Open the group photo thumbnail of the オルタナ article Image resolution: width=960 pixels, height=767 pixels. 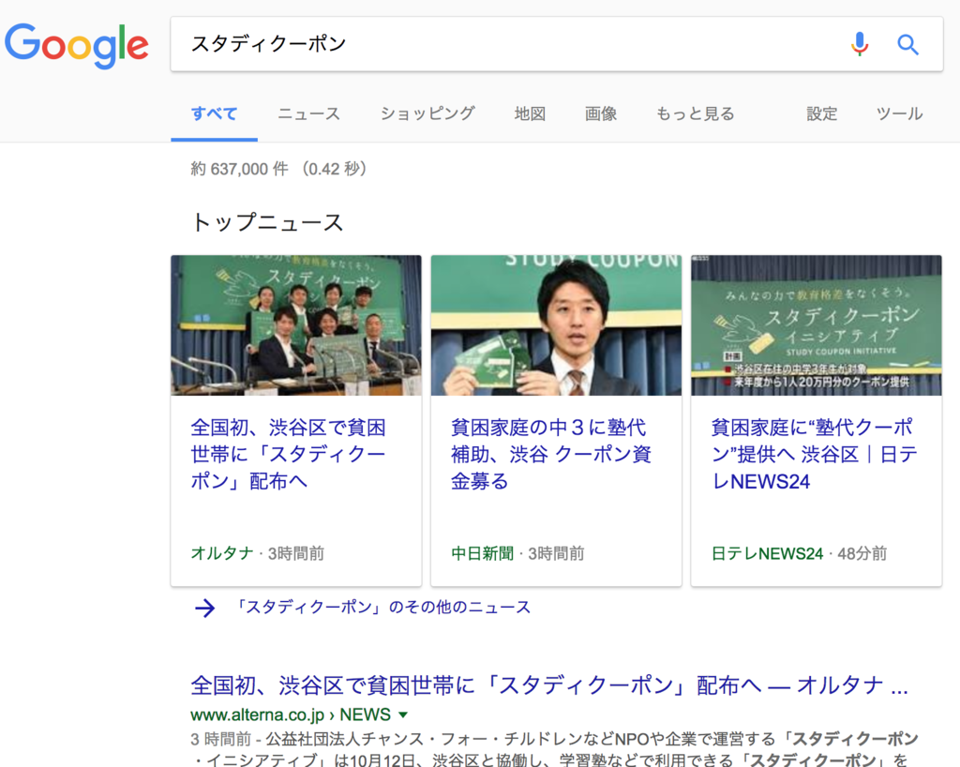296,325
